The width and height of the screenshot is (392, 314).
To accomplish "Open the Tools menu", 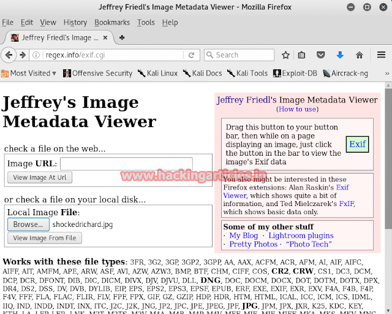I will pos(146,23).
